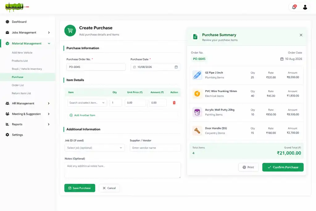Click the Enter vendor name field

tap(155, 148)
